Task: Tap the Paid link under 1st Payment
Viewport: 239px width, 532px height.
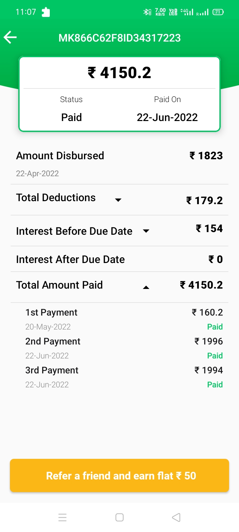Action: (x=215, y=327)
